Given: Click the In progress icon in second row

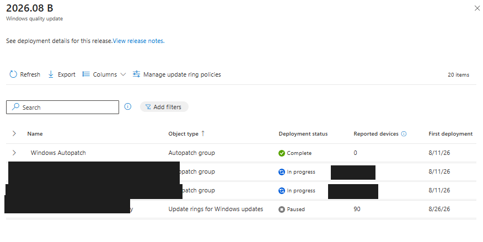Looking at the screenshot, I should click(282, 172).
